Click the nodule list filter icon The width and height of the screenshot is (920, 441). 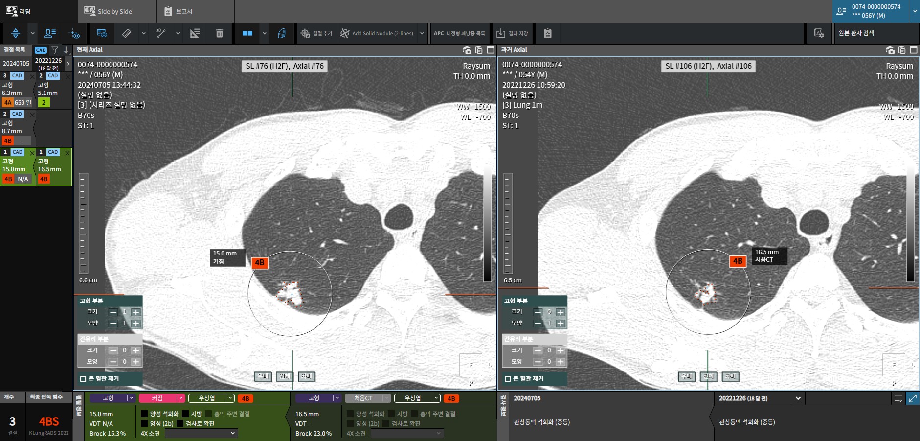pyautogui.click(x=55, y=50)
